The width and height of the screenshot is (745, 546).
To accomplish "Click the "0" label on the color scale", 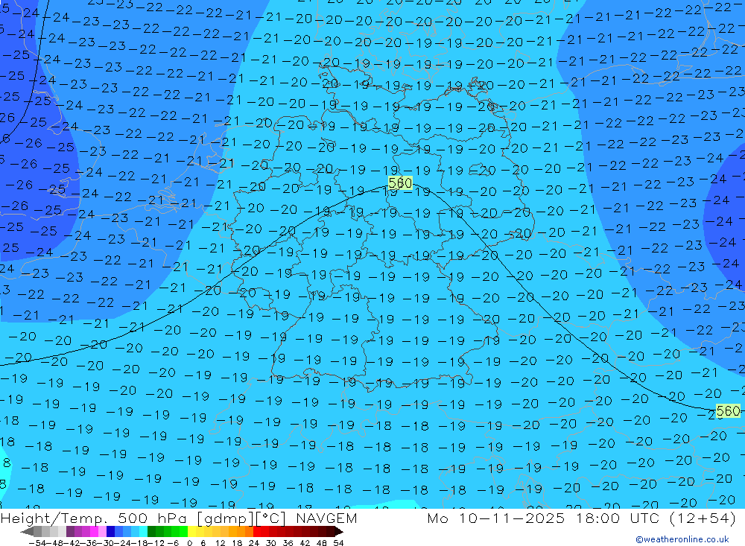I will tap(189, 543).
